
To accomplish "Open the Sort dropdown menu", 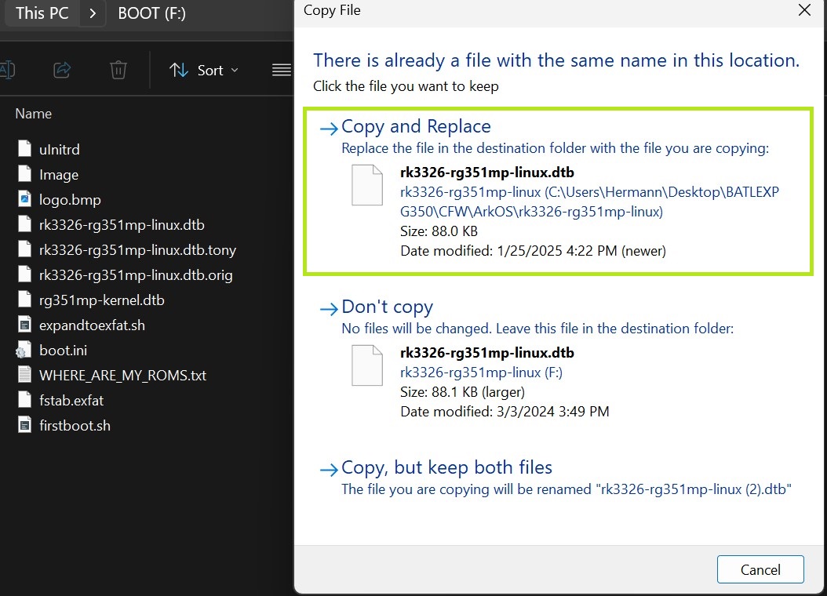I will (x=204, y=71).
